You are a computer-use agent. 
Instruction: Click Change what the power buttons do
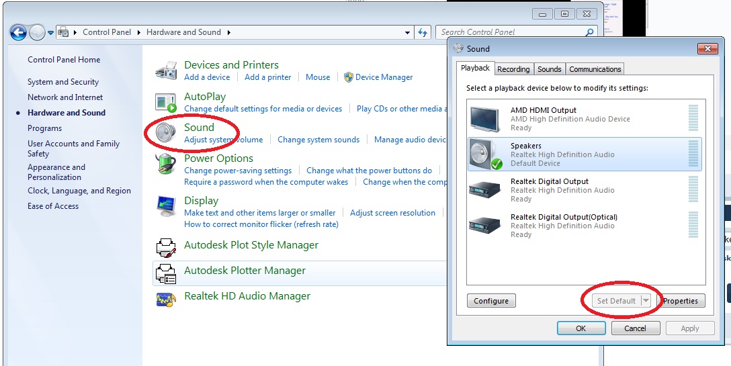(370, 171)
